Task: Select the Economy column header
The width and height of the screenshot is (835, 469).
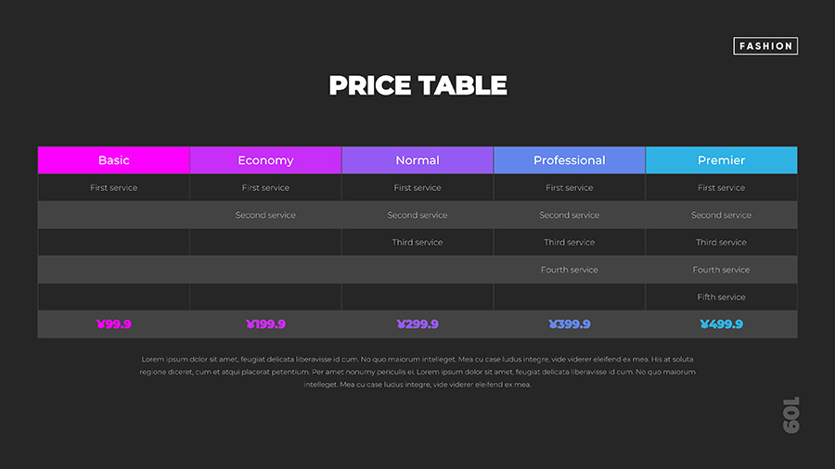Action: 265,160
